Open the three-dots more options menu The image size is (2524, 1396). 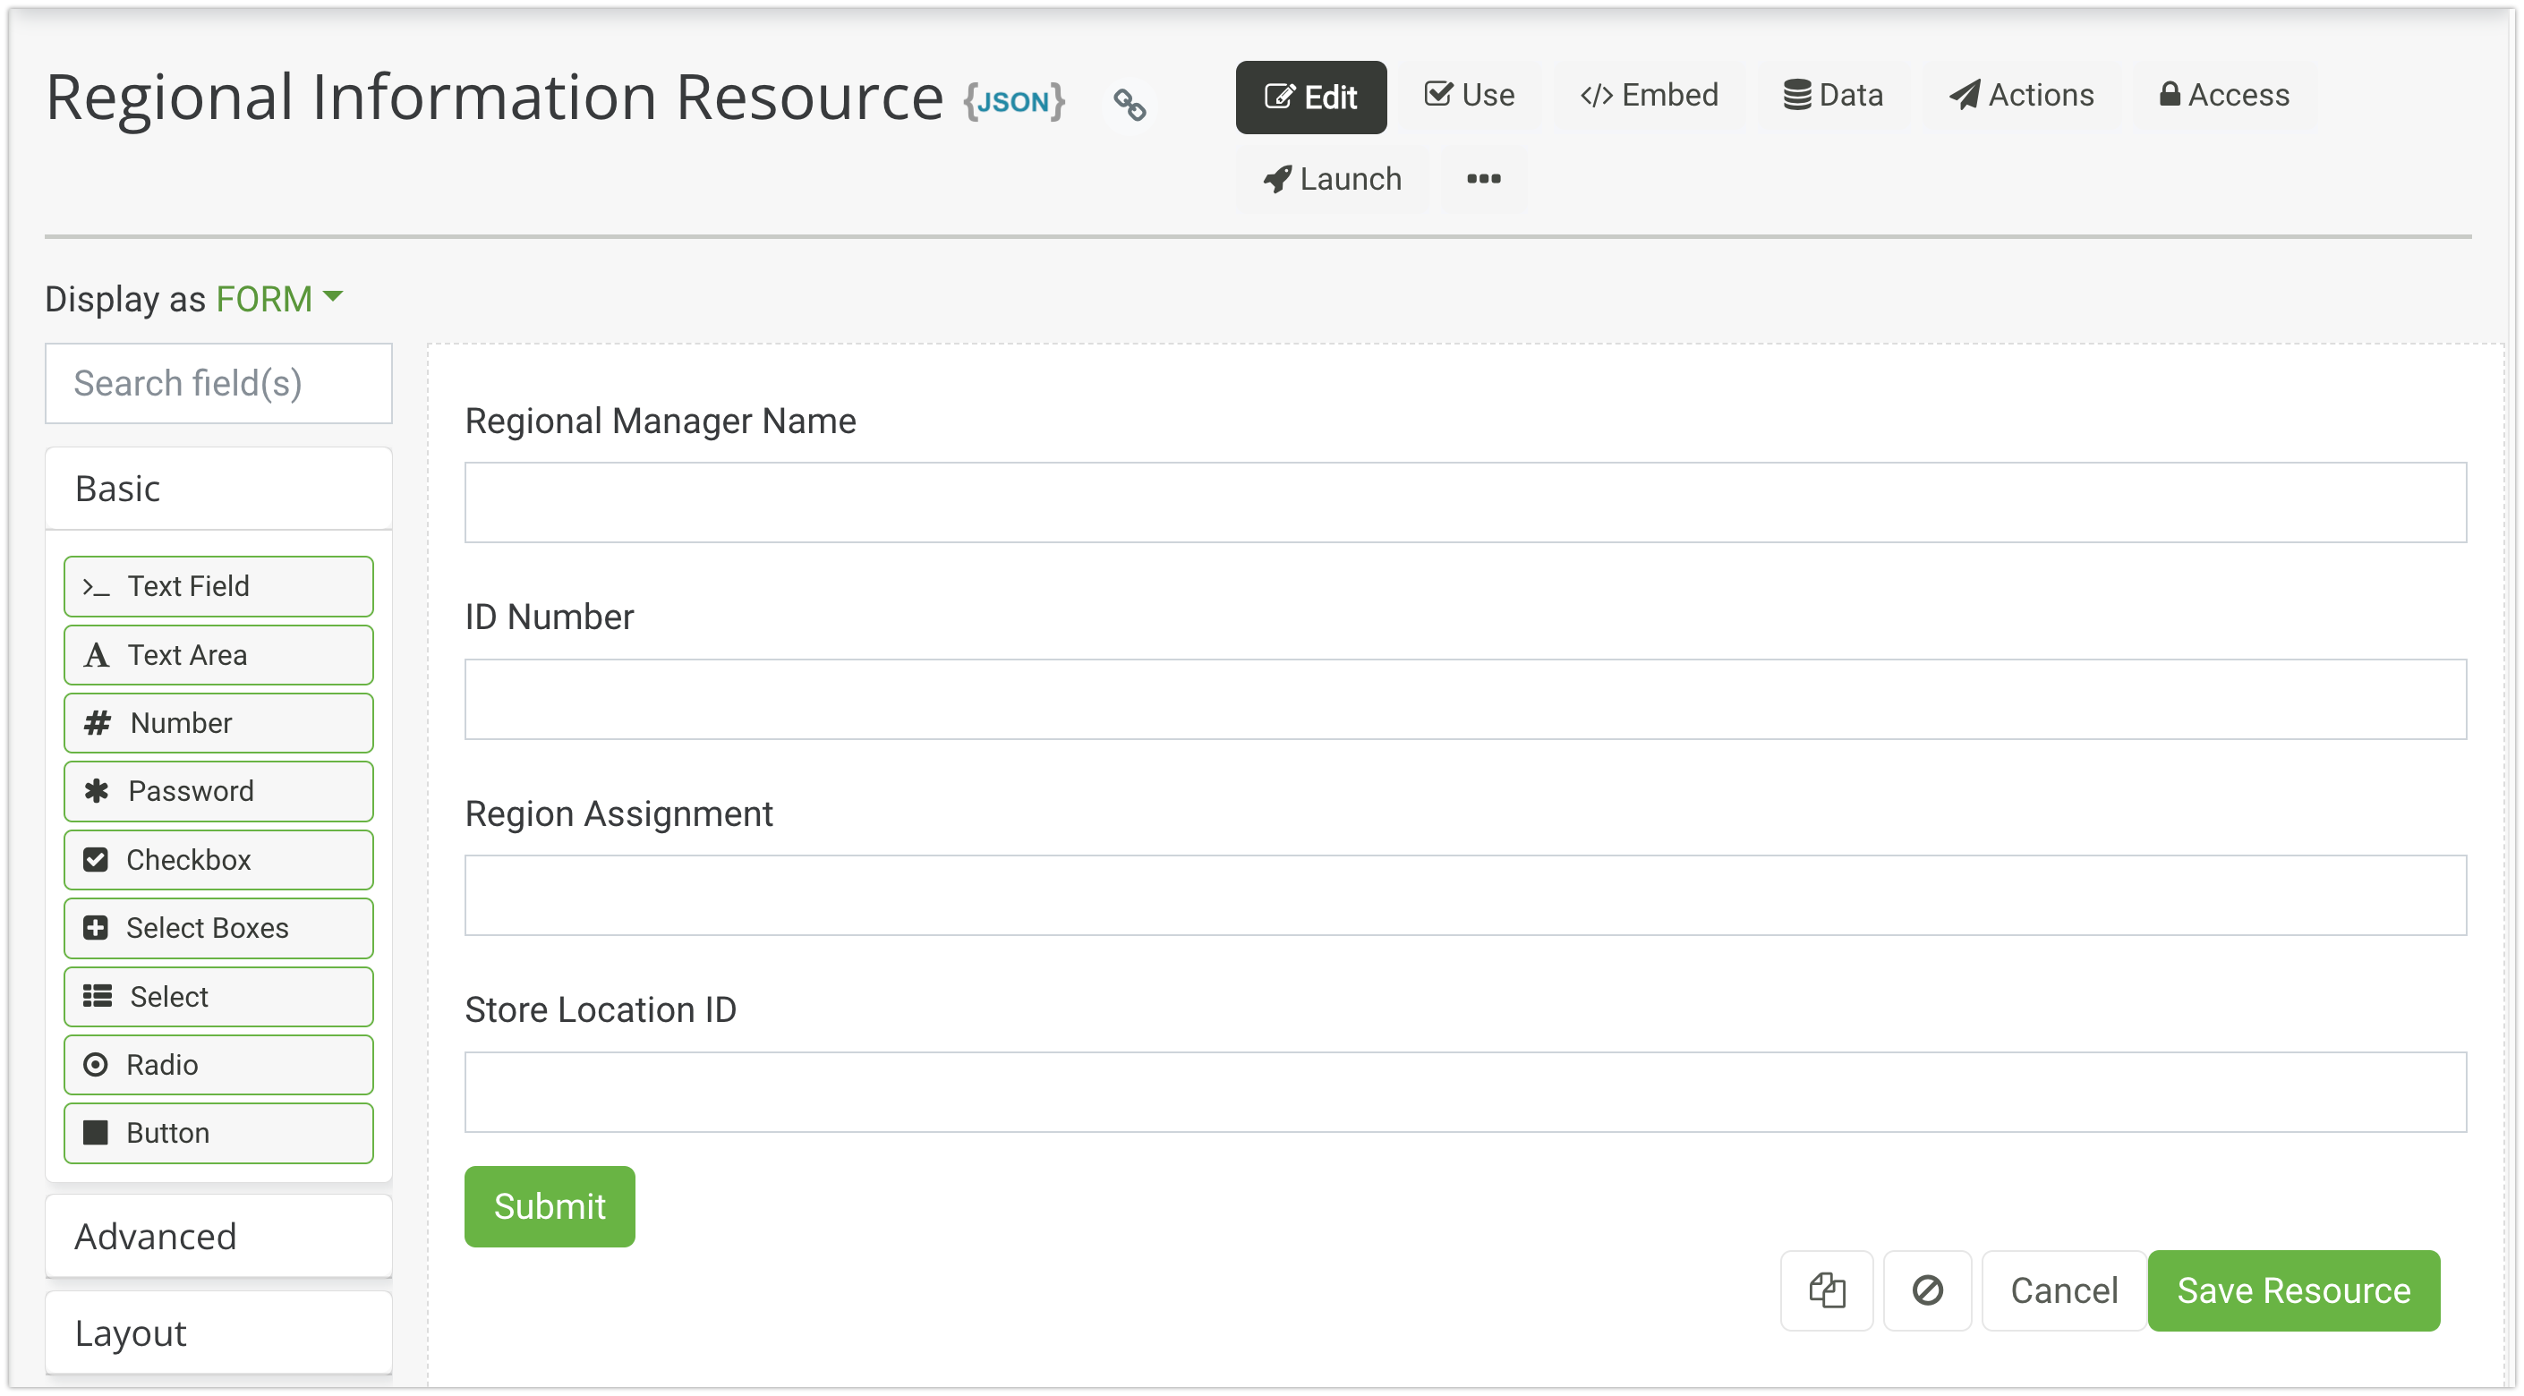1483,178
